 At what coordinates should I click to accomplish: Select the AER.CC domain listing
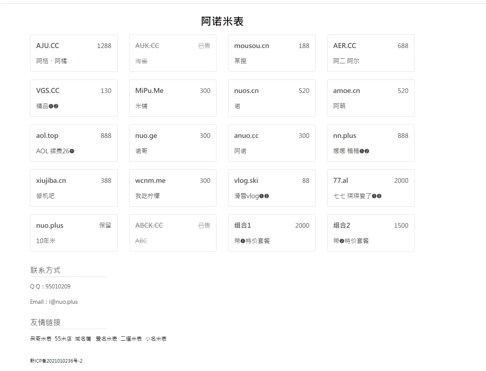371,53
